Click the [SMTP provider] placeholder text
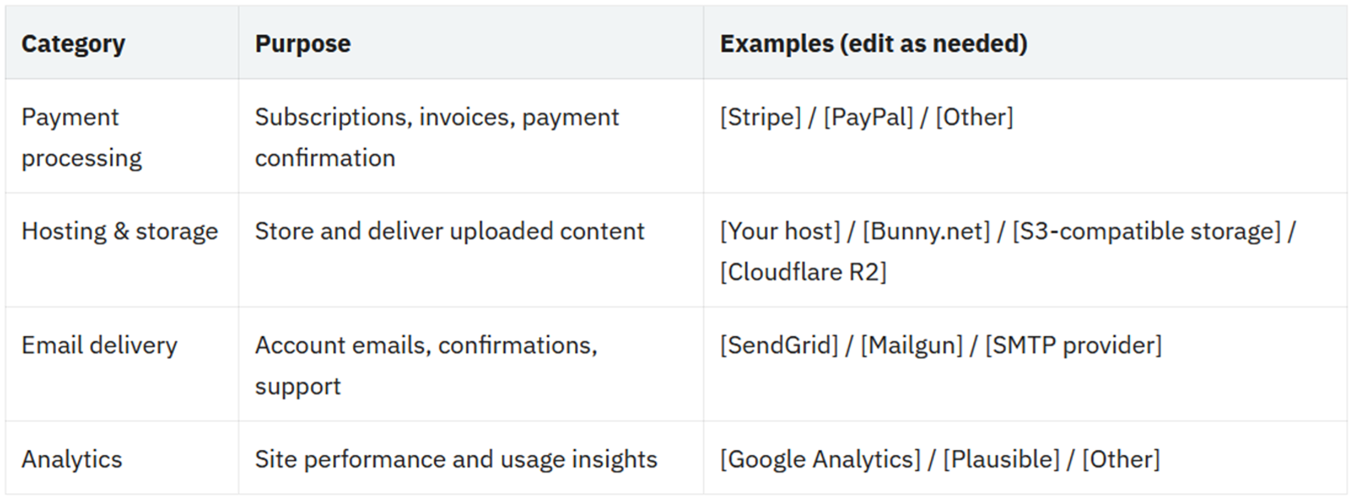1354x501 pixels. click(x=1073, y=346)
